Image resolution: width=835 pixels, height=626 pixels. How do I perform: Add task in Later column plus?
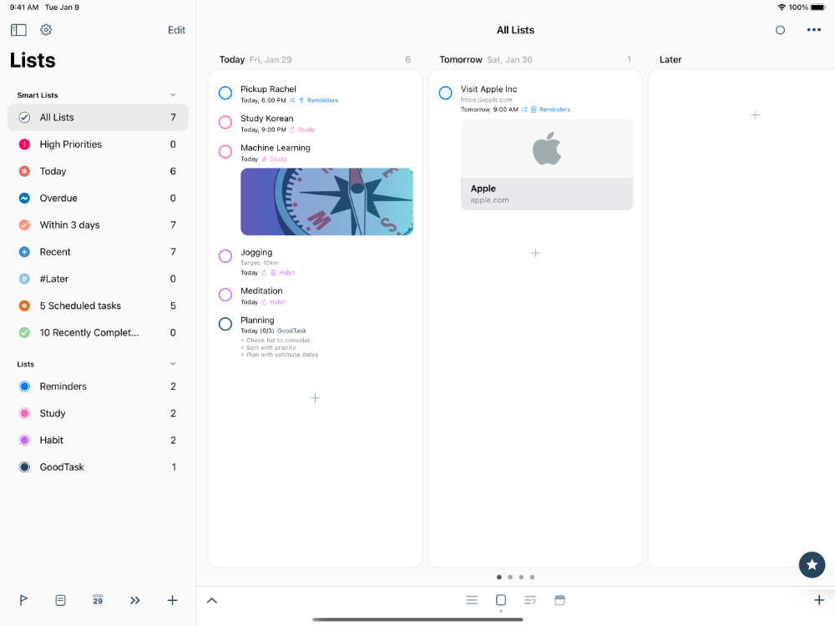pyautogui.click(x=755, y=115)
